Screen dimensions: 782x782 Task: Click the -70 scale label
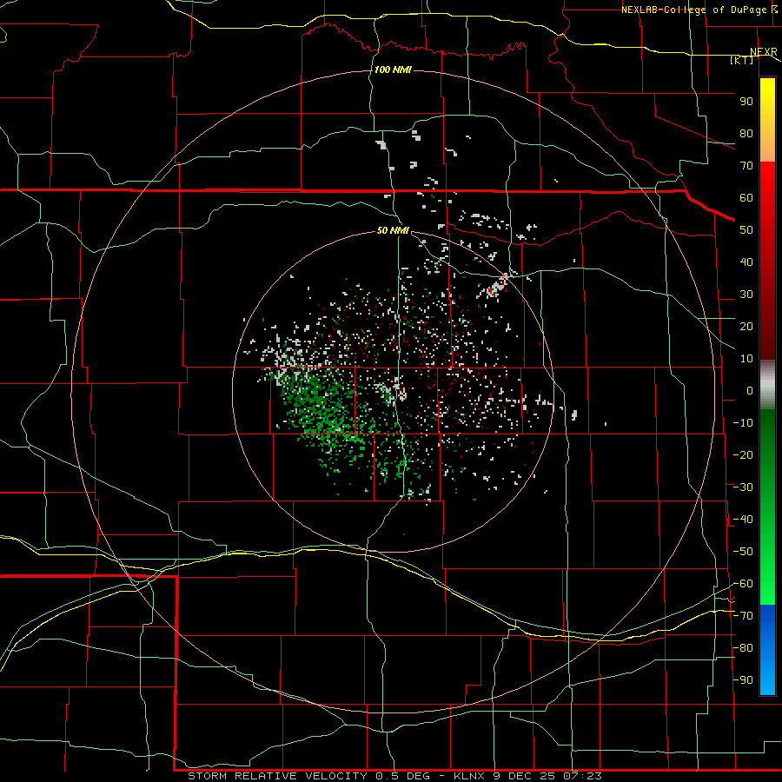pyautogui.click(x=743, y=616)
